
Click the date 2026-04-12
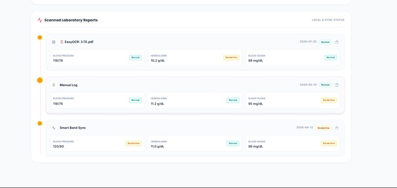[x=304, y=128]
